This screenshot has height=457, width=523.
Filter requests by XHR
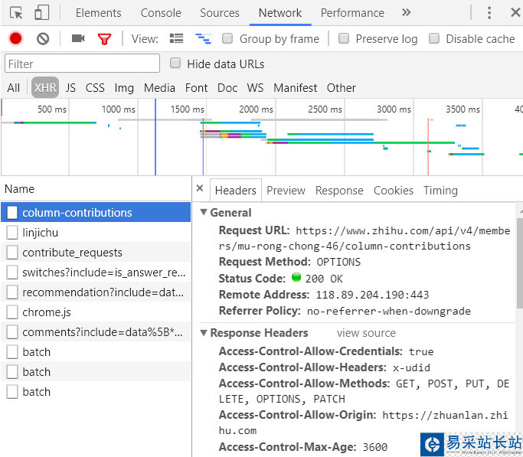point(45,88)
